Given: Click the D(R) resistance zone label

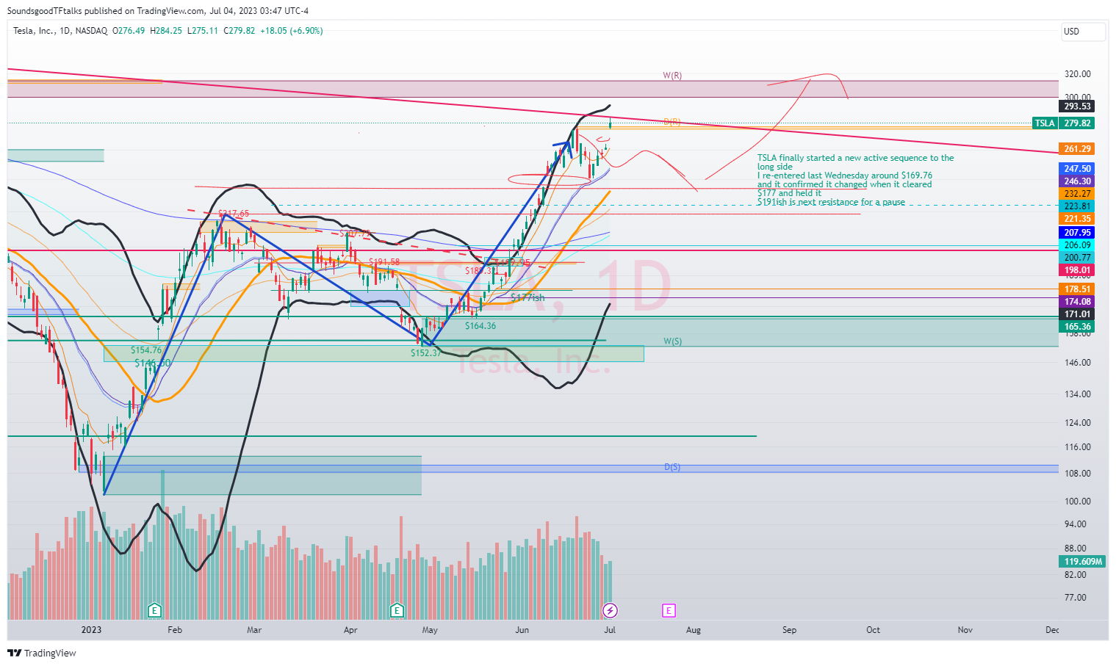Looking at the screenshot, I should coord(672,122).
